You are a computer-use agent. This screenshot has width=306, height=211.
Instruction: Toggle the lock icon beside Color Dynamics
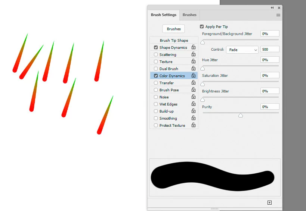(194, 75)
